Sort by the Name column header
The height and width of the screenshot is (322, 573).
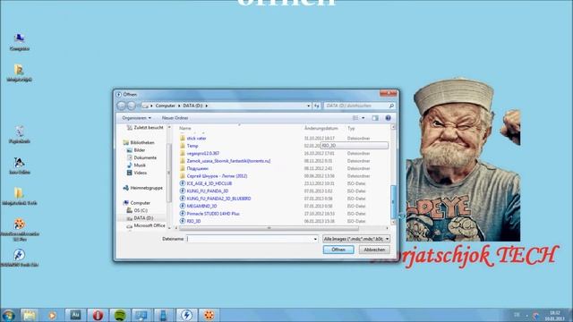point(185,129)
